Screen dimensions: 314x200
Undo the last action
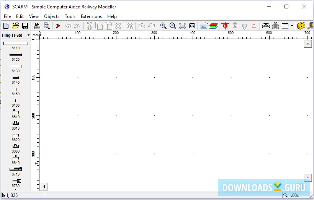142,26
